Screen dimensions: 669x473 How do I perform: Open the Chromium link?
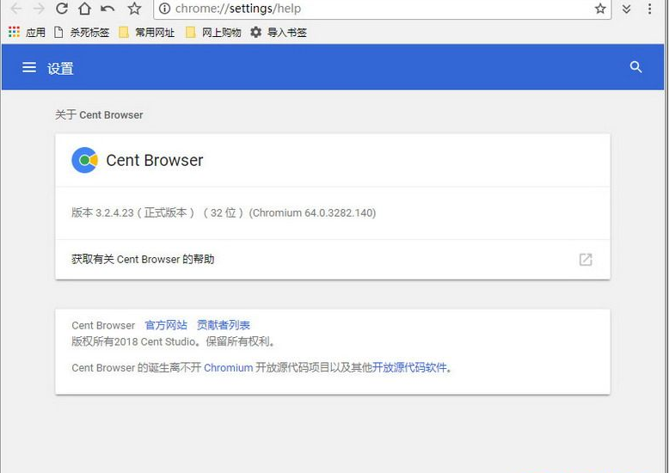click(228, 367)
